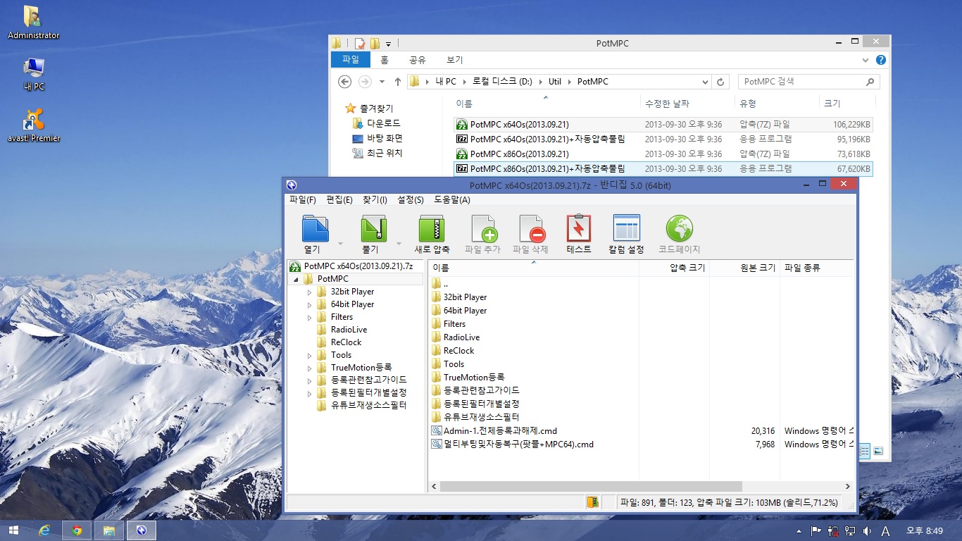
Task: Switch to 홈 tab in Explorer ribbon
Action: point(385,61)
